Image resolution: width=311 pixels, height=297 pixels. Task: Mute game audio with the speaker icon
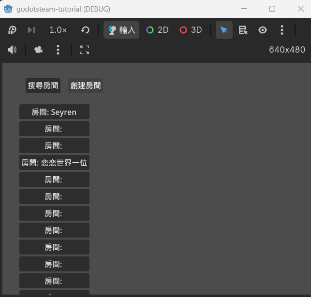pyautogui.click(x=12, y=50)
